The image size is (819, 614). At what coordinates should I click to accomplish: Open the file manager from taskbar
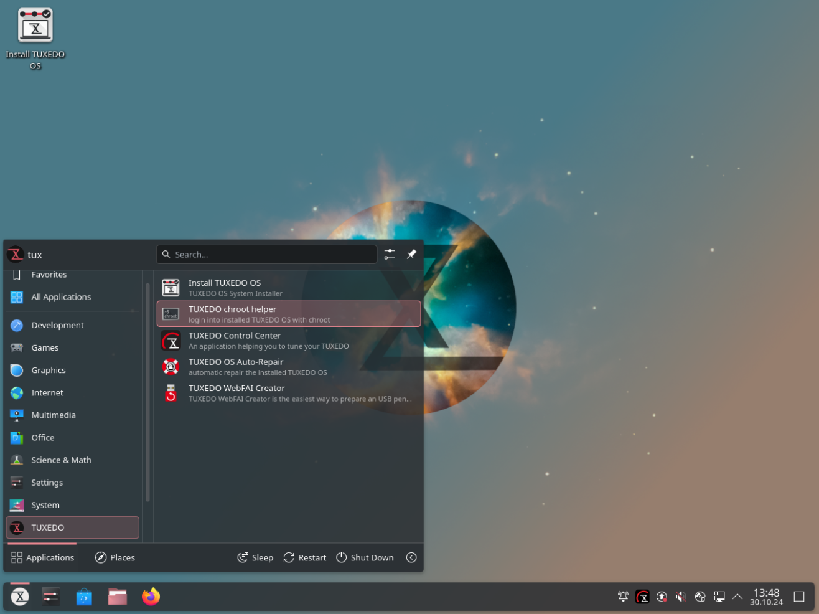point(117,597)
